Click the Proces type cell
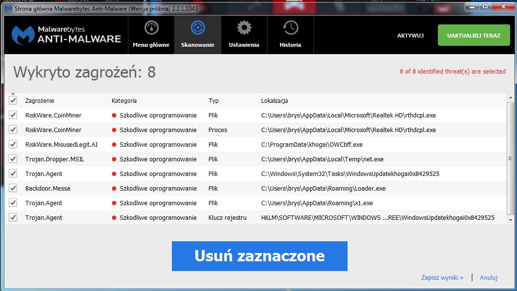 click(218, 130)
